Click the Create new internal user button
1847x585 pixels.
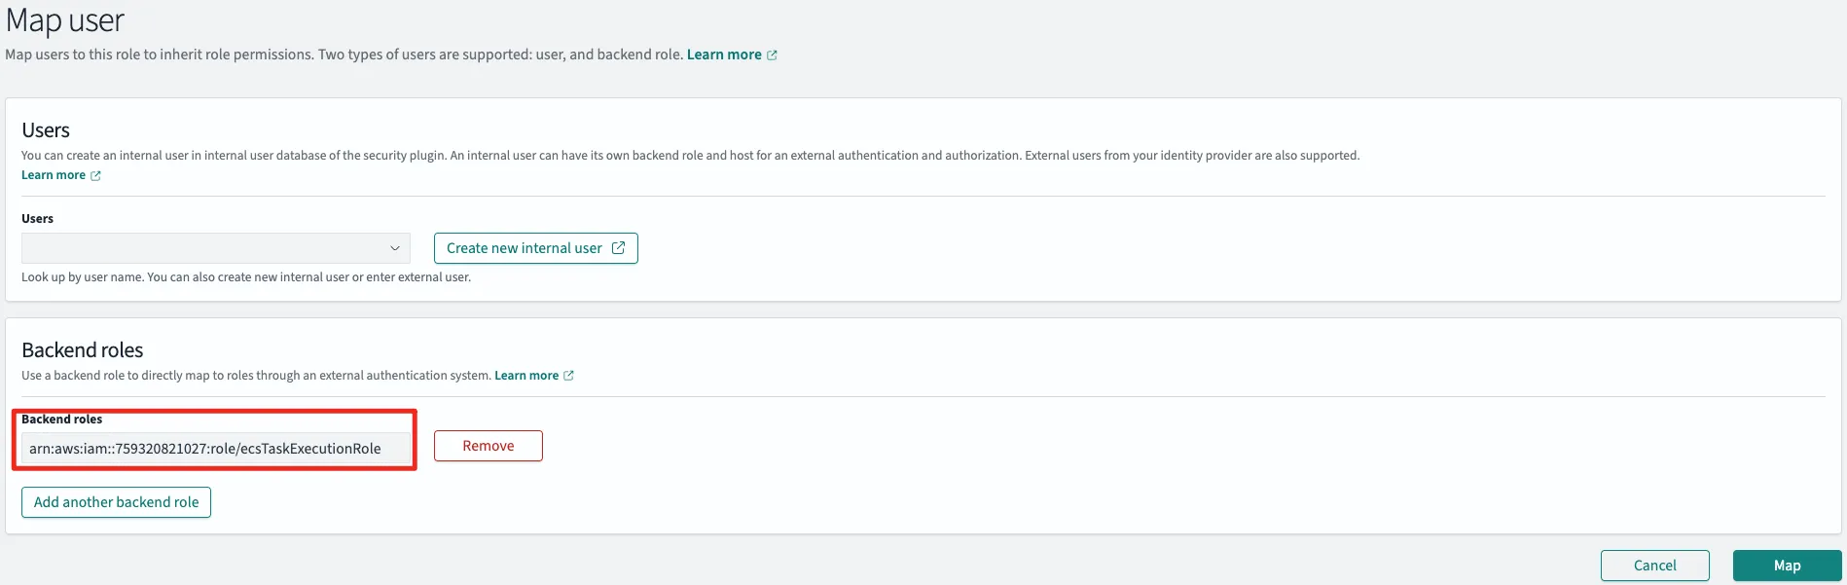point(525,248)
